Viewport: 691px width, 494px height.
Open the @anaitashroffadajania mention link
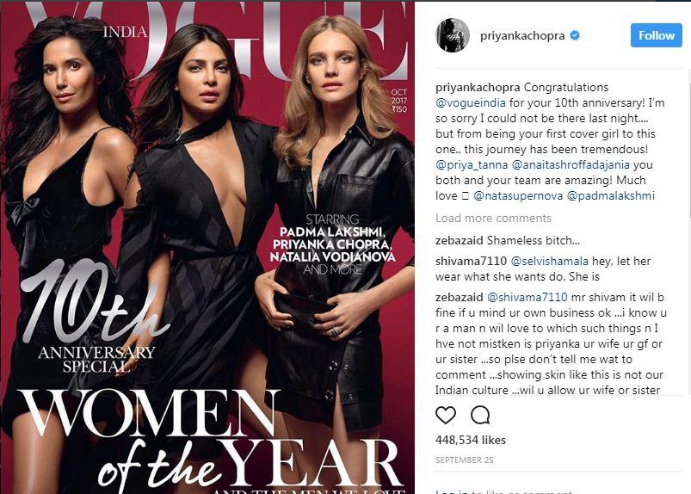coord(571,165)
